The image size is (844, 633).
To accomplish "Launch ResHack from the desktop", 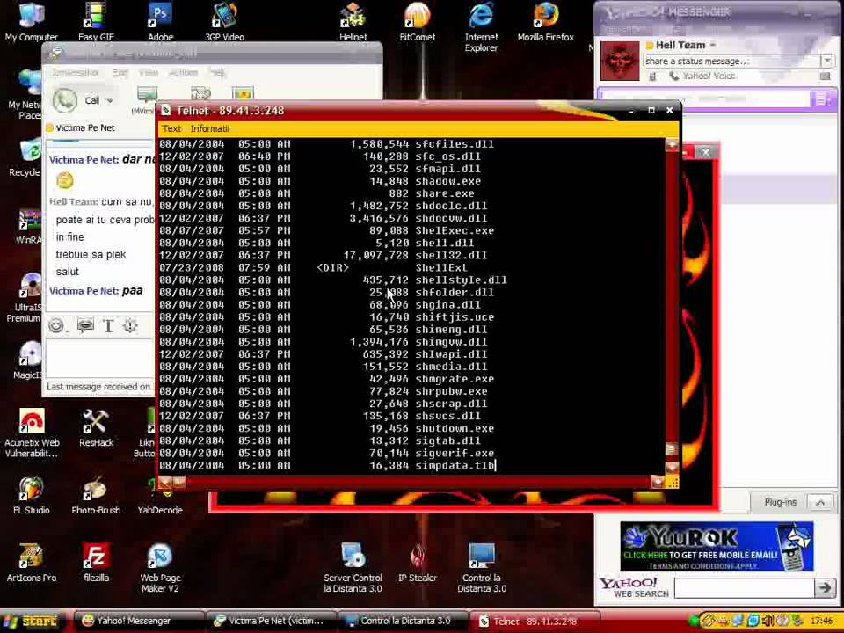I will (x=96, y=428).
